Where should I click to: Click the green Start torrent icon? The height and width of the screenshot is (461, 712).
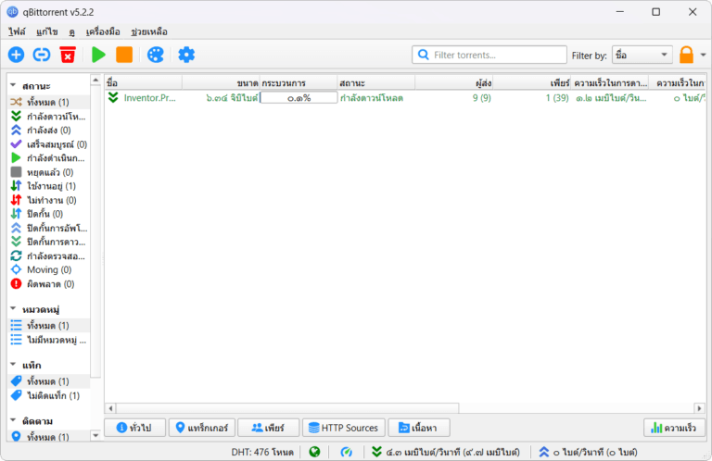pyautogui.click(x=98, y=55)
